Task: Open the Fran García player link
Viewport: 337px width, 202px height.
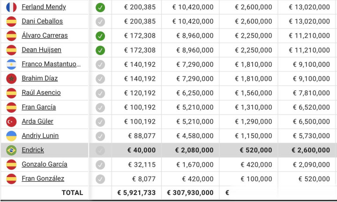Action: pos(38,107)
